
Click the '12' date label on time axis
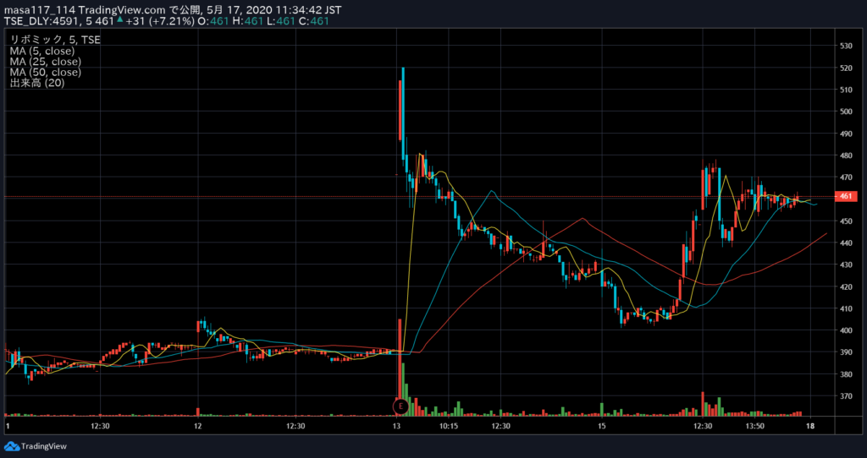coord(197,426)
